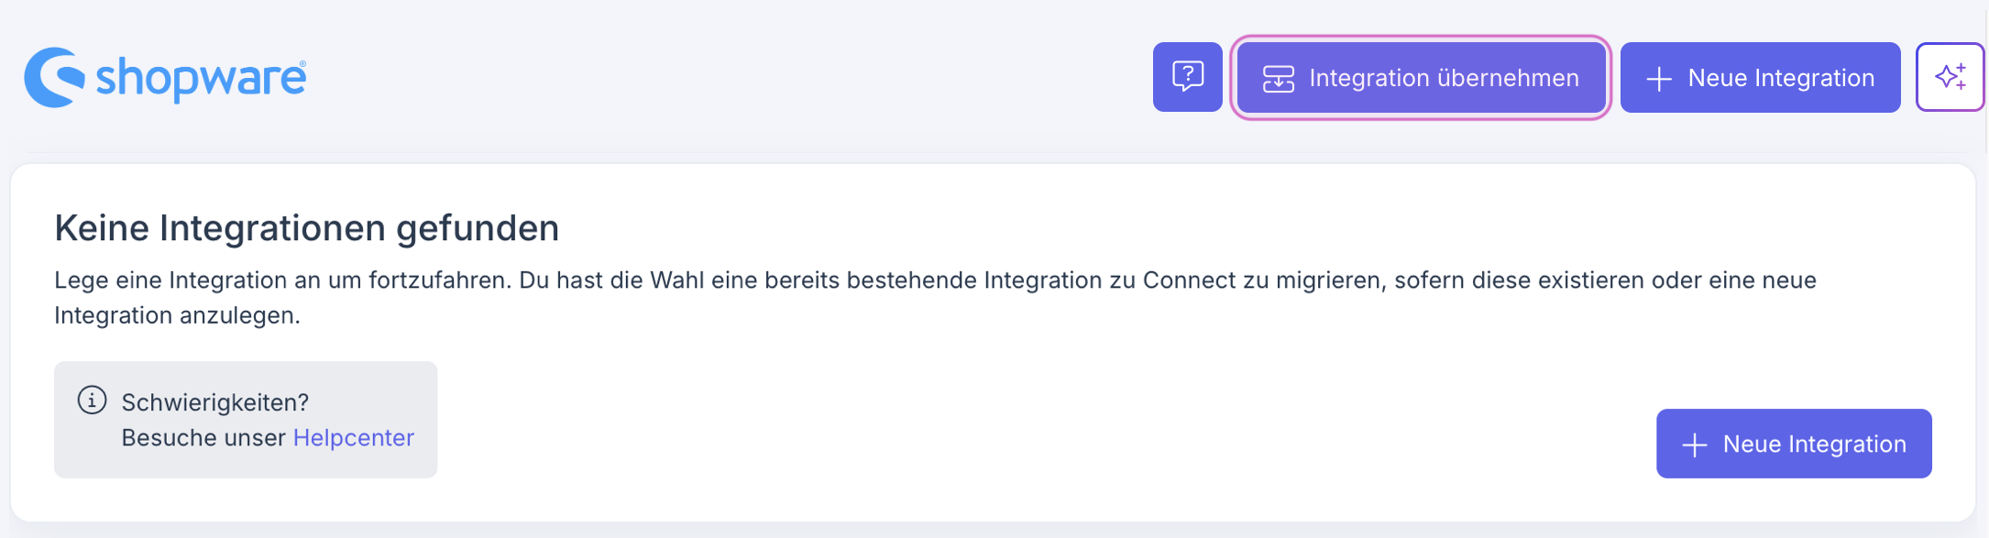1989x538 pixels.
Task: Click empty space in the gray help box
Action: pos(367,385)
